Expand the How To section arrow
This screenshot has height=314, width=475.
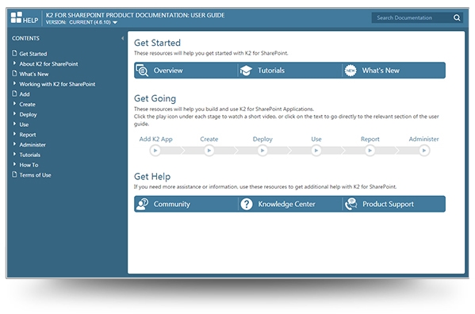14,164
